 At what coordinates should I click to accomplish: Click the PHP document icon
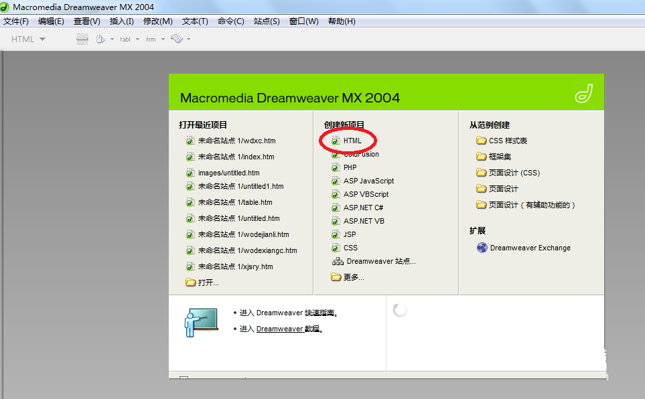336,168
